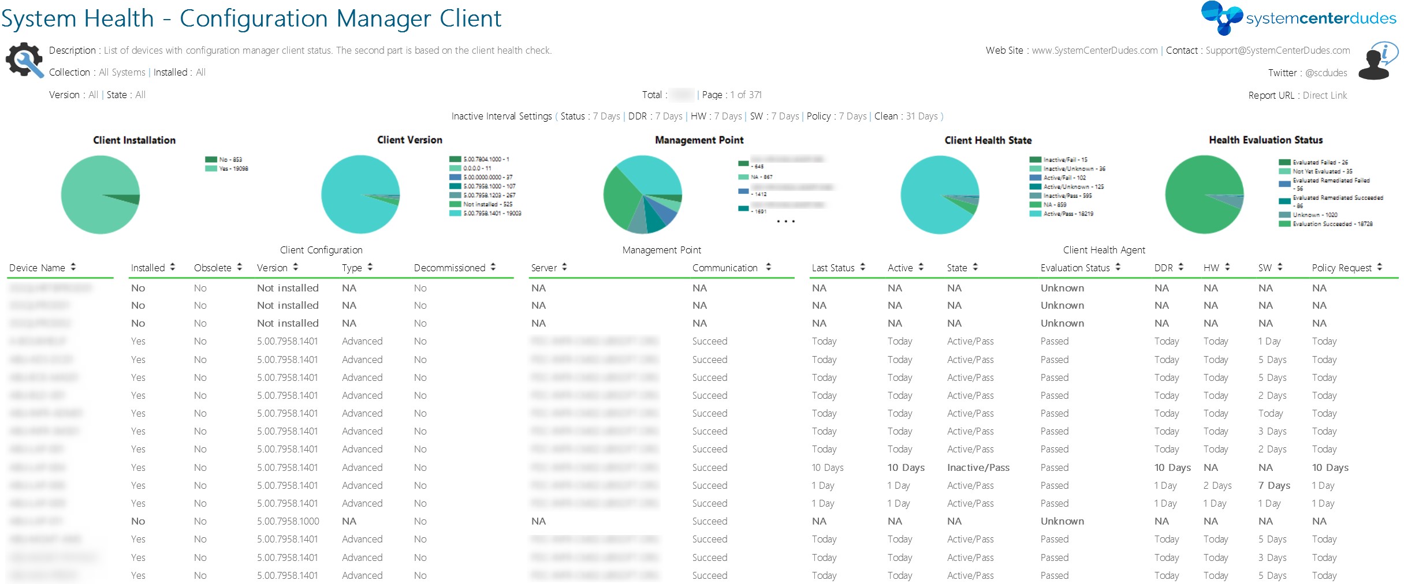Click the Support@SystemCenterDudes.com contact link

pyautogui.click(x=1278, y=51)
